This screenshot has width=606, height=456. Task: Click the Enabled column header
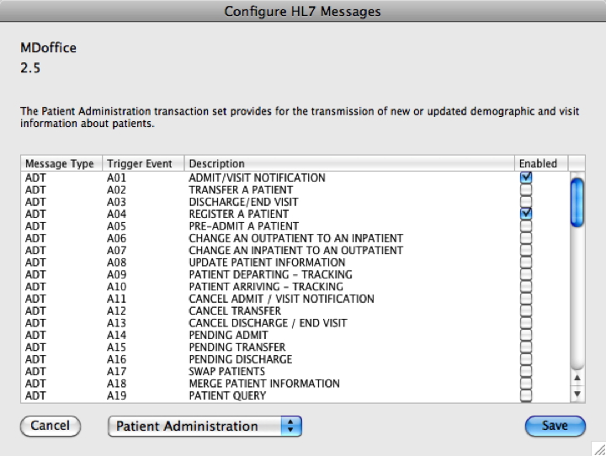pos(538,163)
